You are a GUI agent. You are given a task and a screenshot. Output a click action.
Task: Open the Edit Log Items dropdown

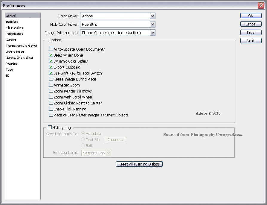108,153
